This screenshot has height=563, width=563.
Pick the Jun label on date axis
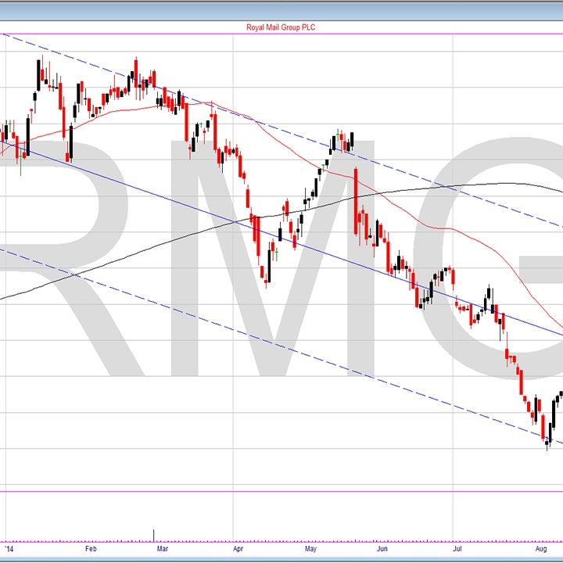pos(382,550)
